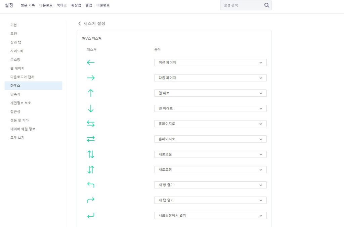344x227 pixels.
Task: Select 모두 보기 in the sidebar
Action: 33,138
